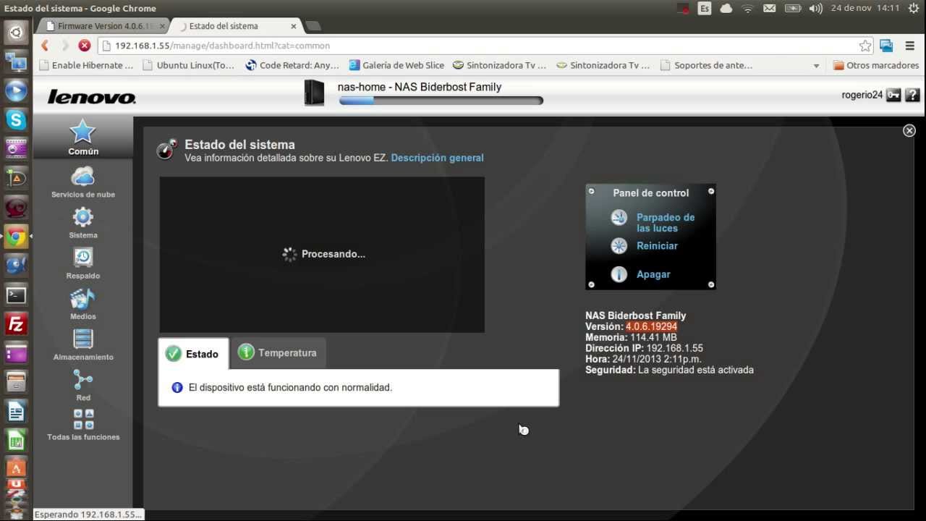The height and width of the screenshot is (521, 926).
Task: Stop the page from loading
Action: click(x=85, y=46)
